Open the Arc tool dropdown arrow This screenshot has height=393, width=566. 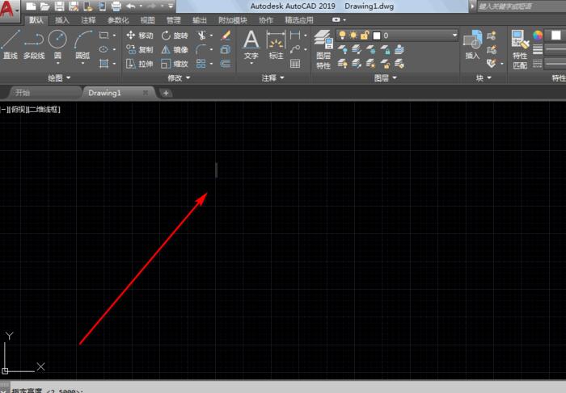pos(82,64)
